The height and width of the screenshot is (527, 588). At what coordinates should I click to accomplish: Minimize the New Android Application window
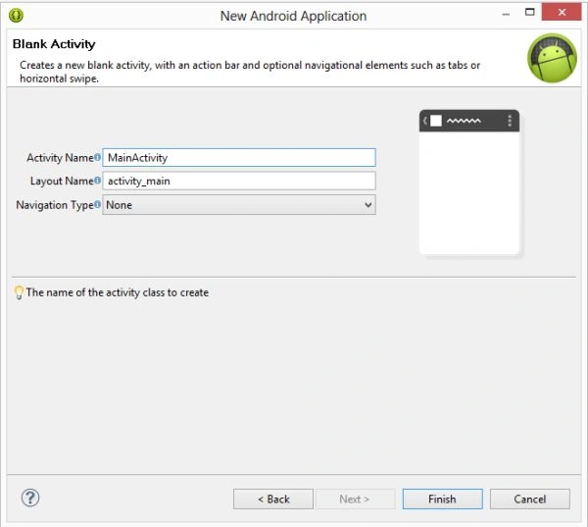(x=506, y=14)
